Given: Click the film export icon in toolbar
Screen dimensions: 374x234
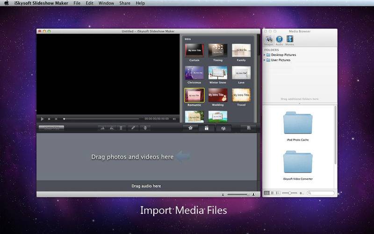Looking at the screenshot, I should pos(249,128).
